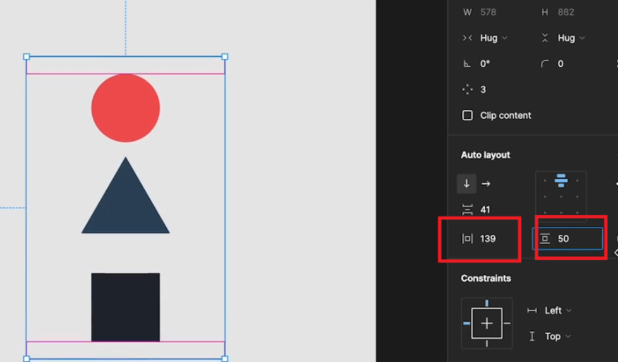Click the Auto layout section heading

point(485,155)
